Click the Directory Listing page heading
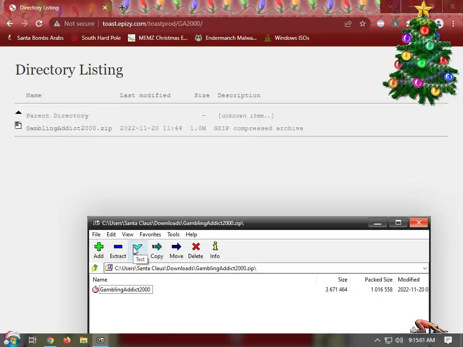The image size is (463, 347). click(69, 70)
